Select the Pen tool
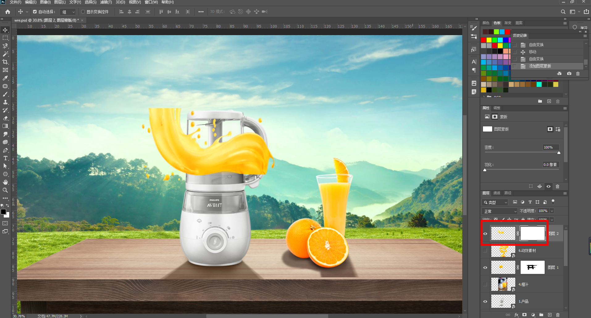Screen dimensions: 591x318 click(x=5, y=150)
